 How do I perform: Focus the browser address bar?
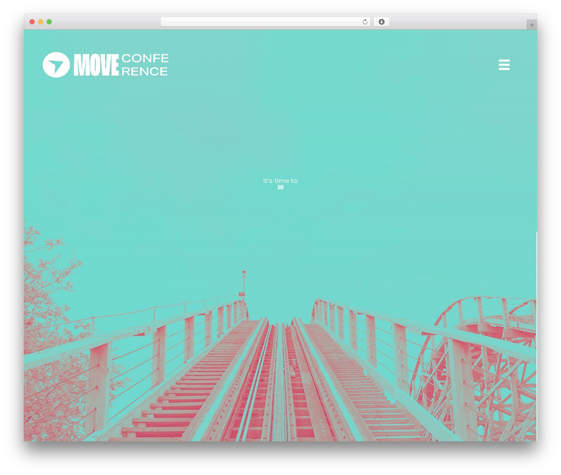click(265, 22)
